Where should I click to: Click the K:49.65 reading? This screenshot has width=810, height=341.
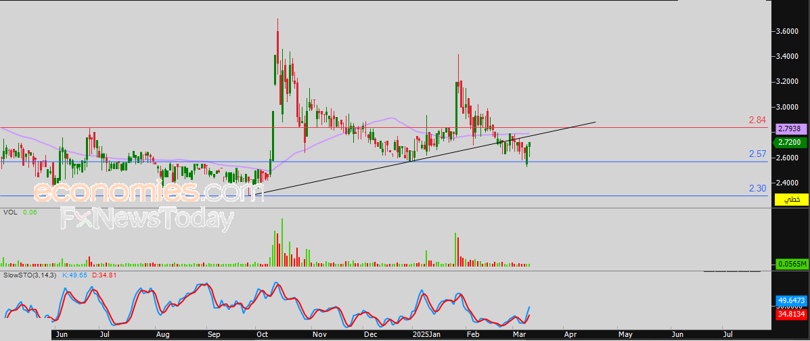[x=75, y=275]
